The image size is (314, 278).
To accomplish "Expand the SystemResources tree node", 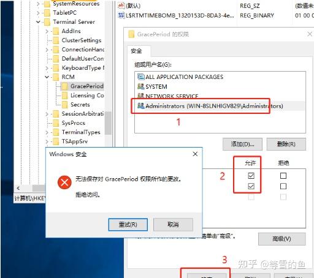I will [x=38, y=4].
